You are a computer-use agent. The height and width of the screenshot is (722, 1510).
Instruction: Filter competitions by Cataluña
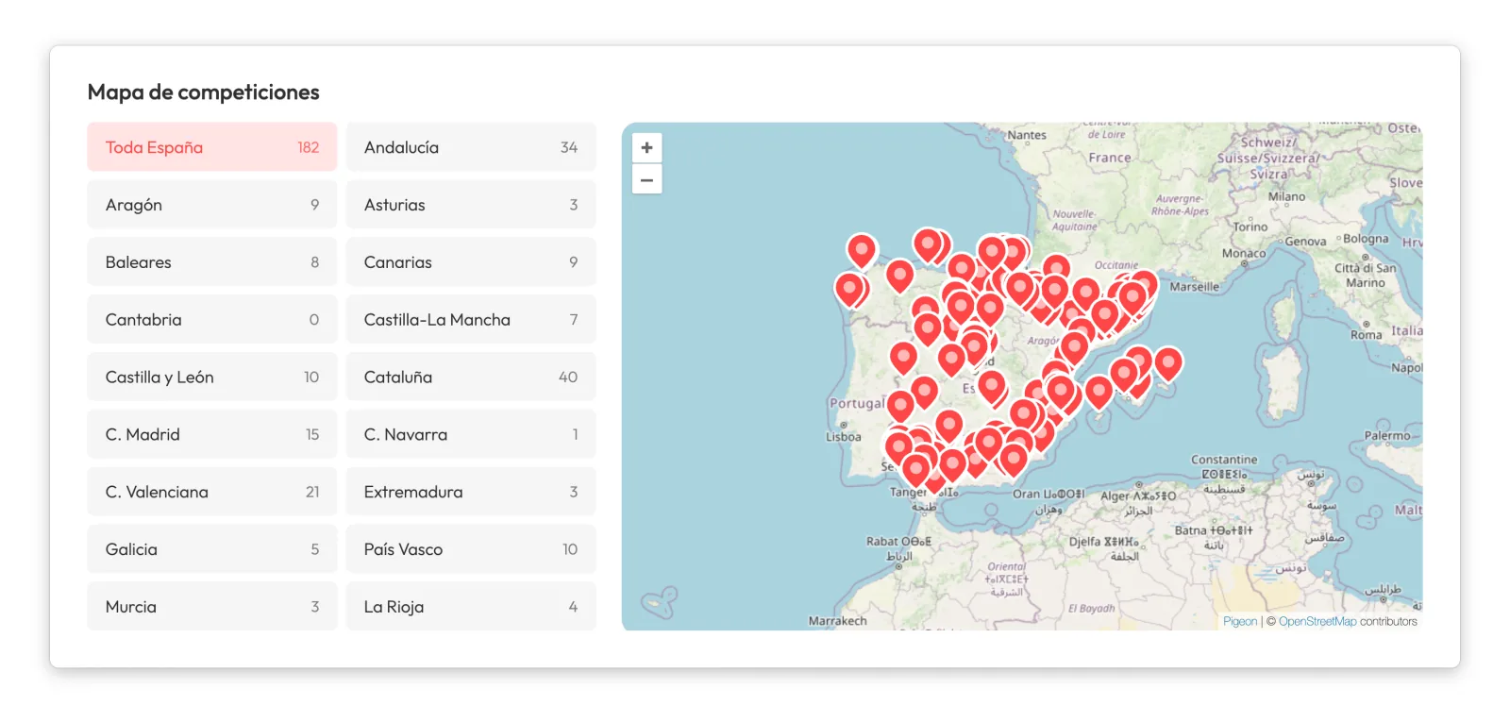point(471,378)
